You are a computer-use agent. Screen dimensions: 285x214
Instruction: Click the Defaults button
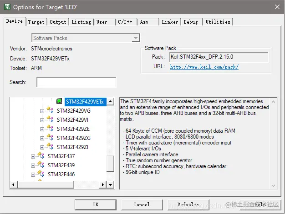pos(188,204)
